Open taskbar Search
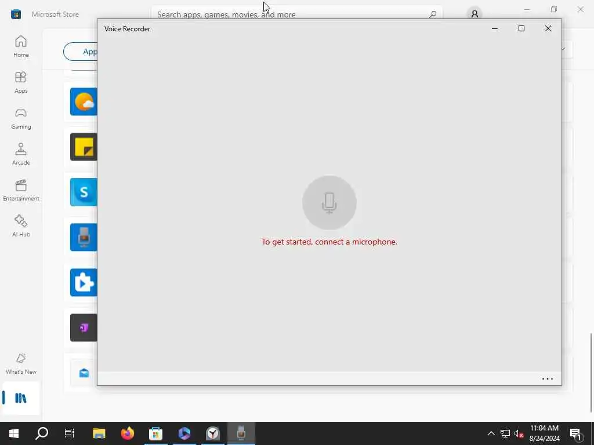The width and height of the screenshot is (594, 445). click(x=42, y=433)
